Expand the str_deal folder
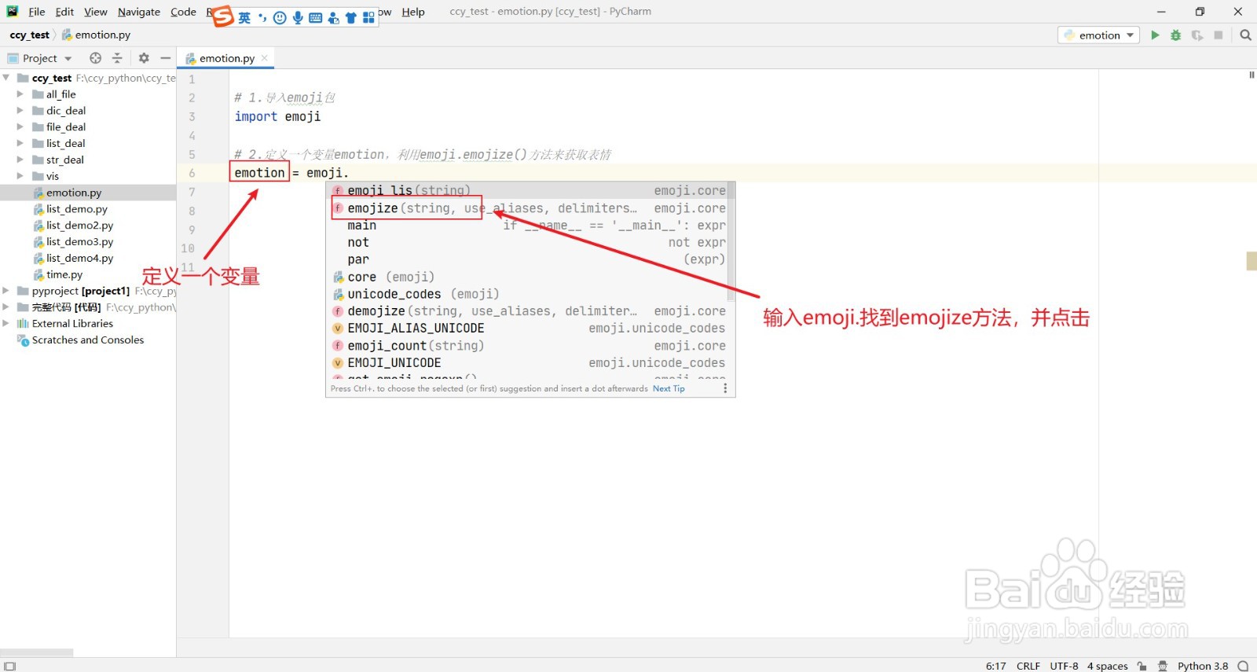This screenshot has height=672, width=1257. 20,160
